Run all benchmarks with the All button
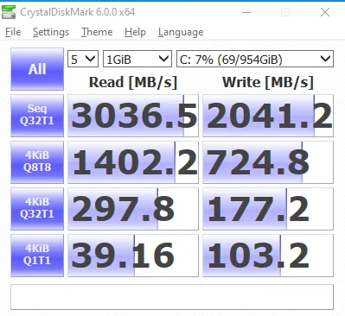This screenshot has width=345, height=316. (x=37, y=69)
